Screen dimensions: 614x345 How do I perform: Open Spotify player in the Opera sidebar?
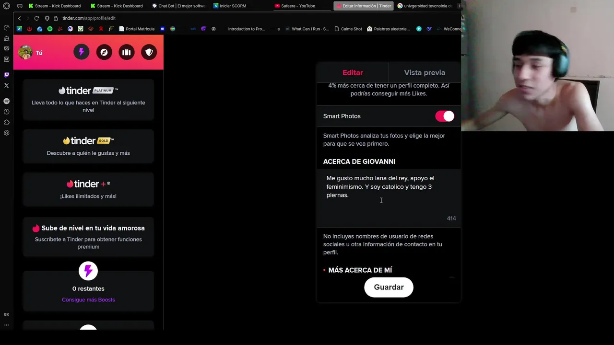click(6, 101)
